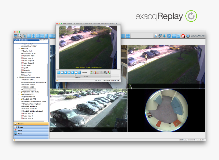Select Illustra 610 Compact Mini Dome
This screenshot has width=219, height=160.
pyautogui.click(x=34, y=101)
